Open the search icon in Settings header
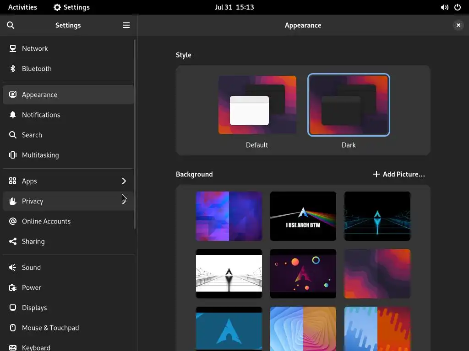The height and width of the screenshot is (351, 469). click(11, 26)
